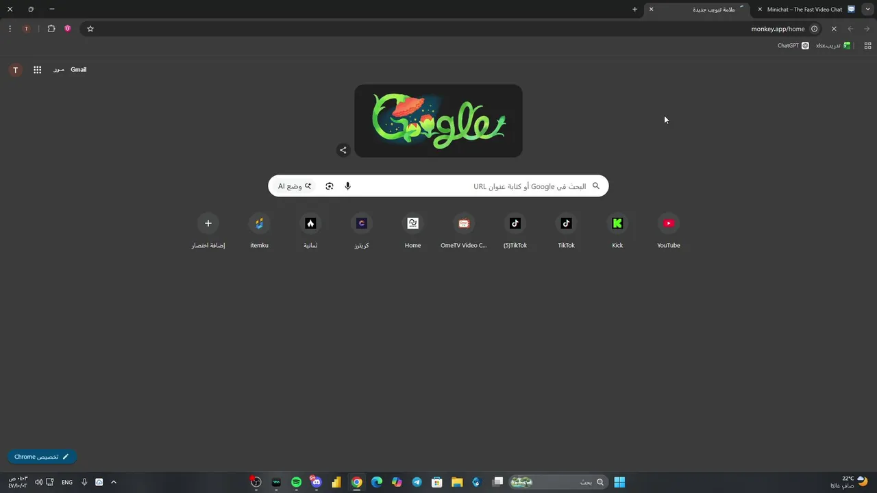Stop loading the page with X button

pyautogui.click(x=834, y=29)
